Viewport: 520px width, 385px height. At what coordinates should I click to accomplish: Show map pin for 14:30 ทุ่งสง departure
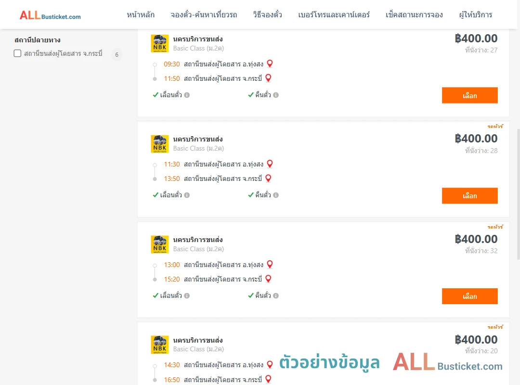pos(270,365)
